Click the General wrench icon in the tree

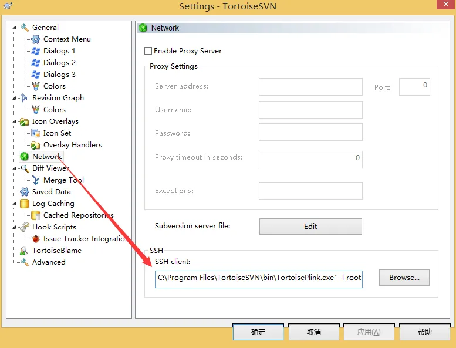(25, 28)
